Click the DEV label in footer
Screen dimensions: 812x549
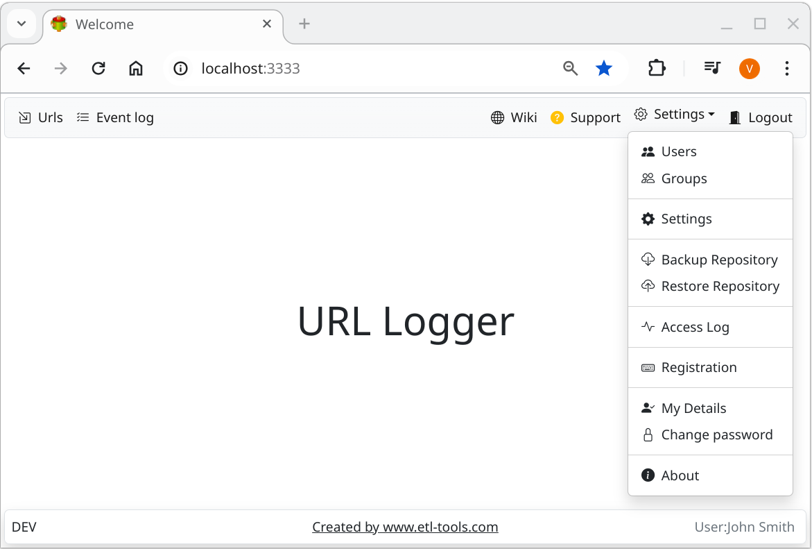coord(24,527)
